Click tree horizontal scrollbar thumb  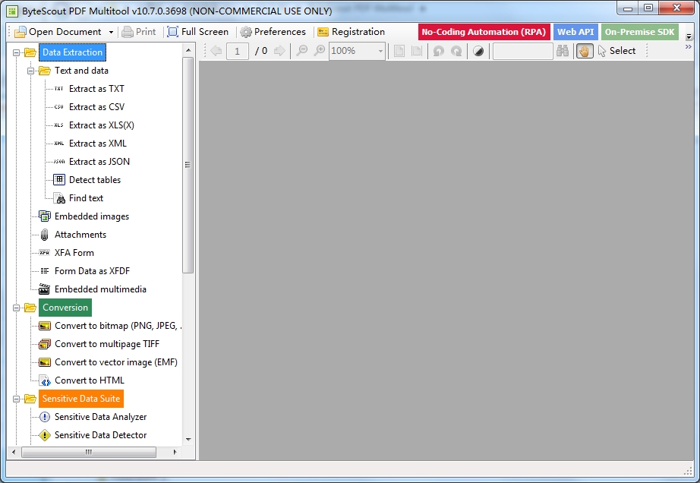point(88,452)
